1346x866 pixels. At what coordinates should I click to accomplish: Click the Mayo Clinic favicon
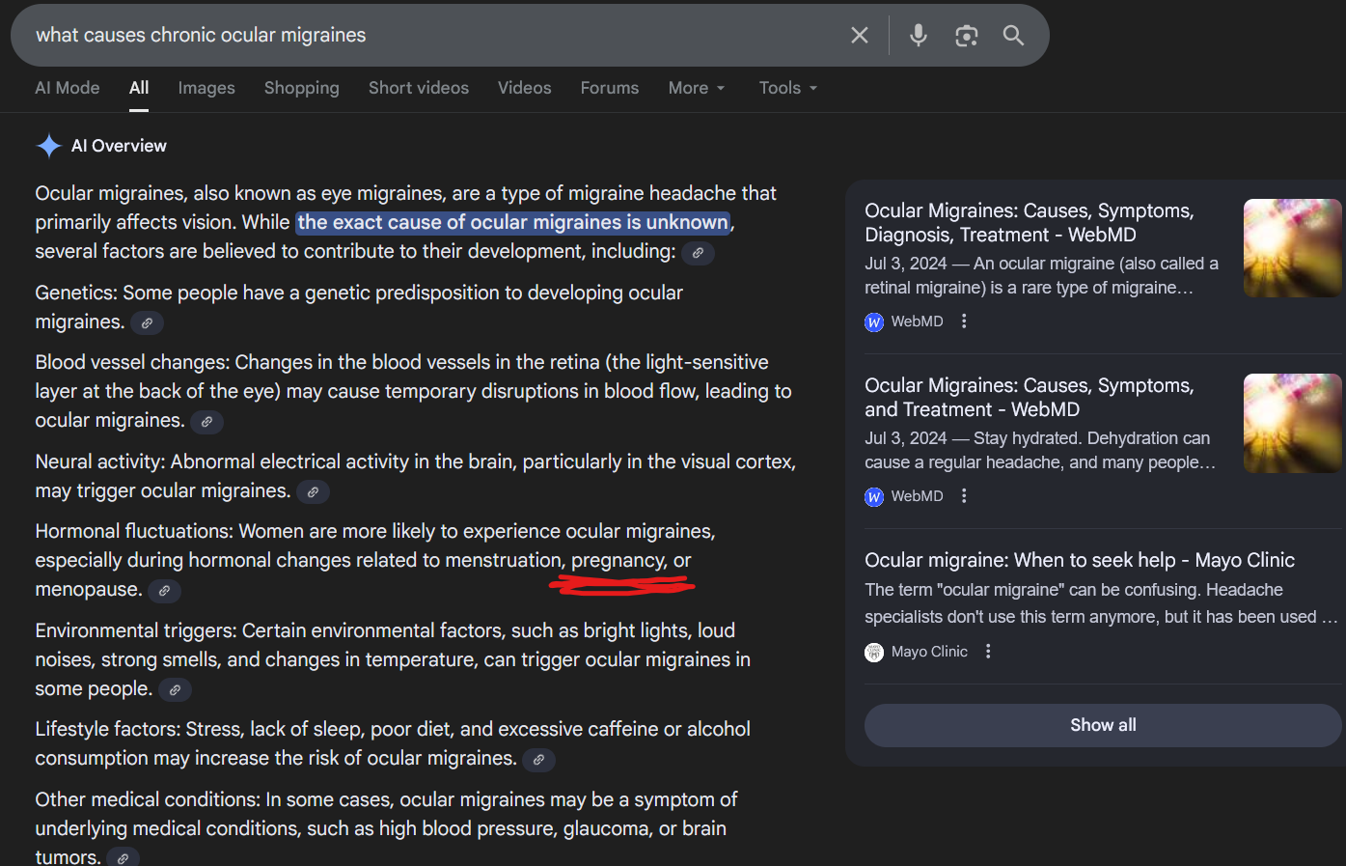(874, 653)
